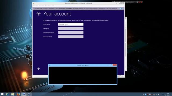Click the Password hint field

71,37
